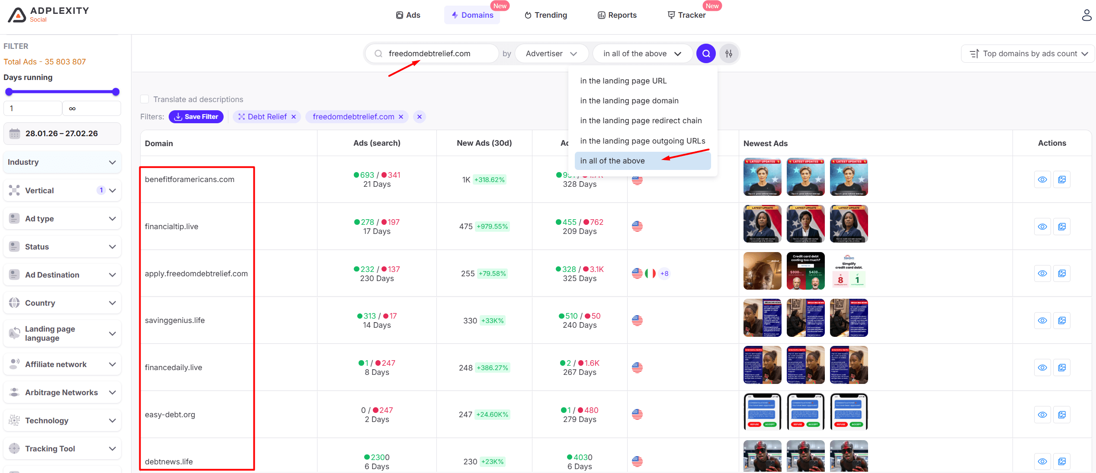Click eye icon for savinggenius.life row
This screenshot has width=1096, height=473.
click(x=1042, y=320)
